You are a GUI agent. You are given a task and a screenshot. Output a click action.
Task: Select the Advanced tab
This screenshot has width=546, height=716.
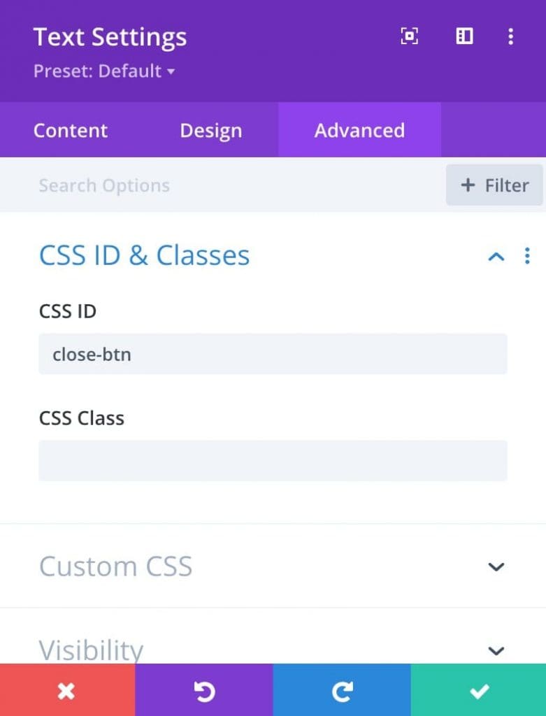pos(359,130)
